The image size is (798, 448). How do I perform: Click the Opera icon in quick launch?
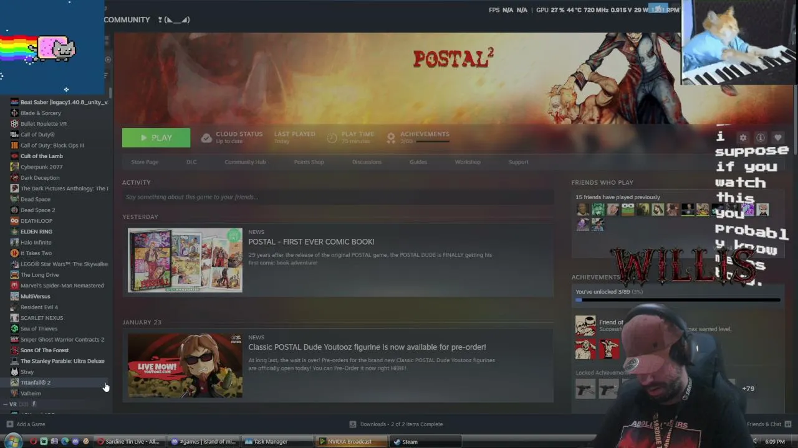coord(33,442)
